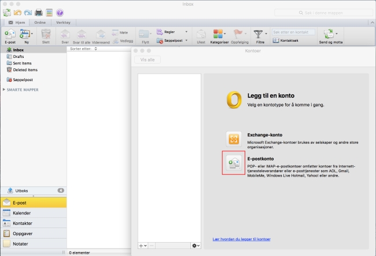Switch to the Verktøy tab
The width and height of the screenshot is (376, 256).
(x=63, y=23)
